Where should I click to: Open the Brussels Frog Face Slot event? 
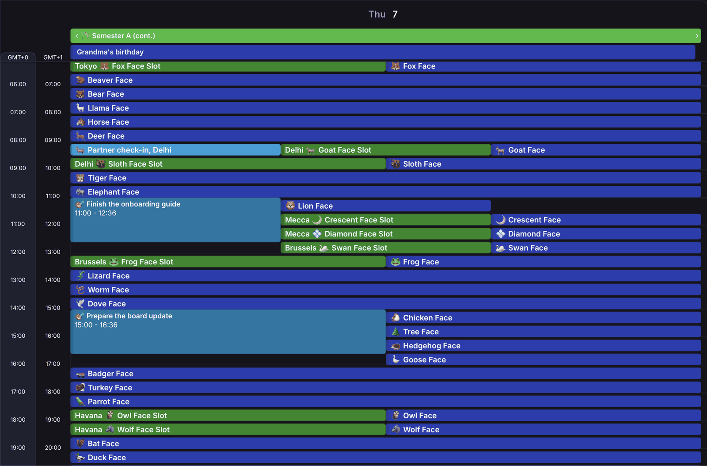tap(228, 262)
